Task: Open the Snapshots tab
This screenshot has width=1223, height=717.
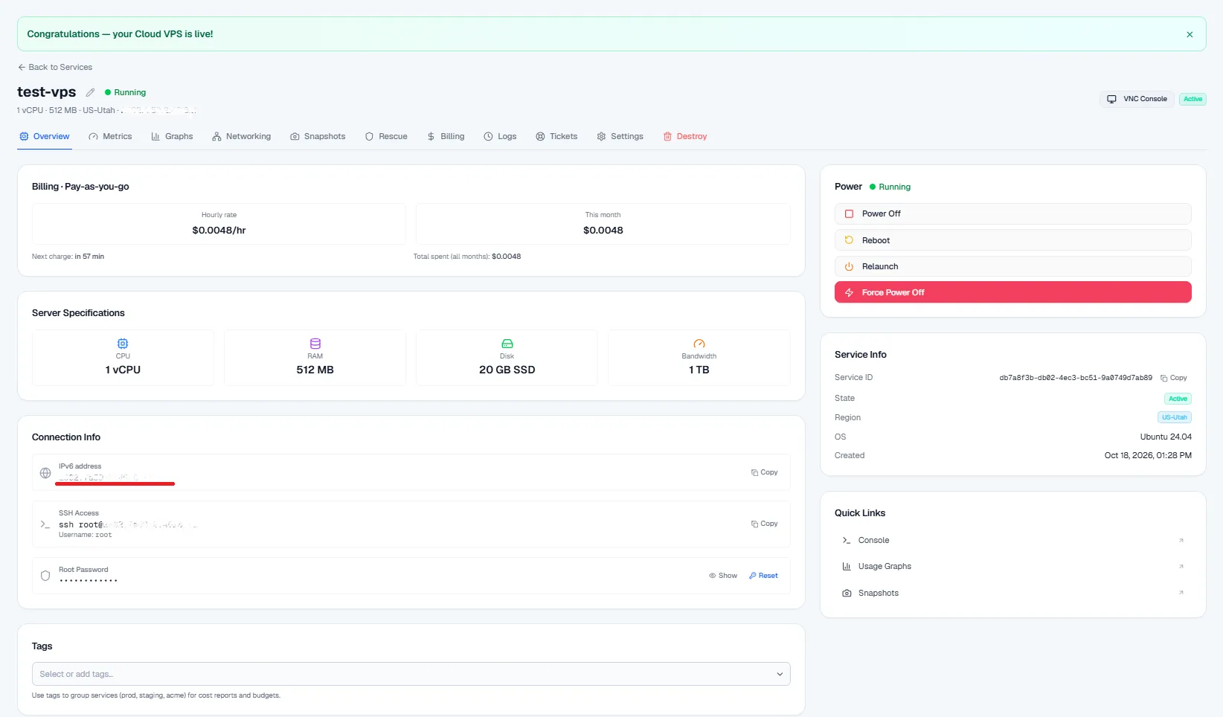Action: [318, 136]
